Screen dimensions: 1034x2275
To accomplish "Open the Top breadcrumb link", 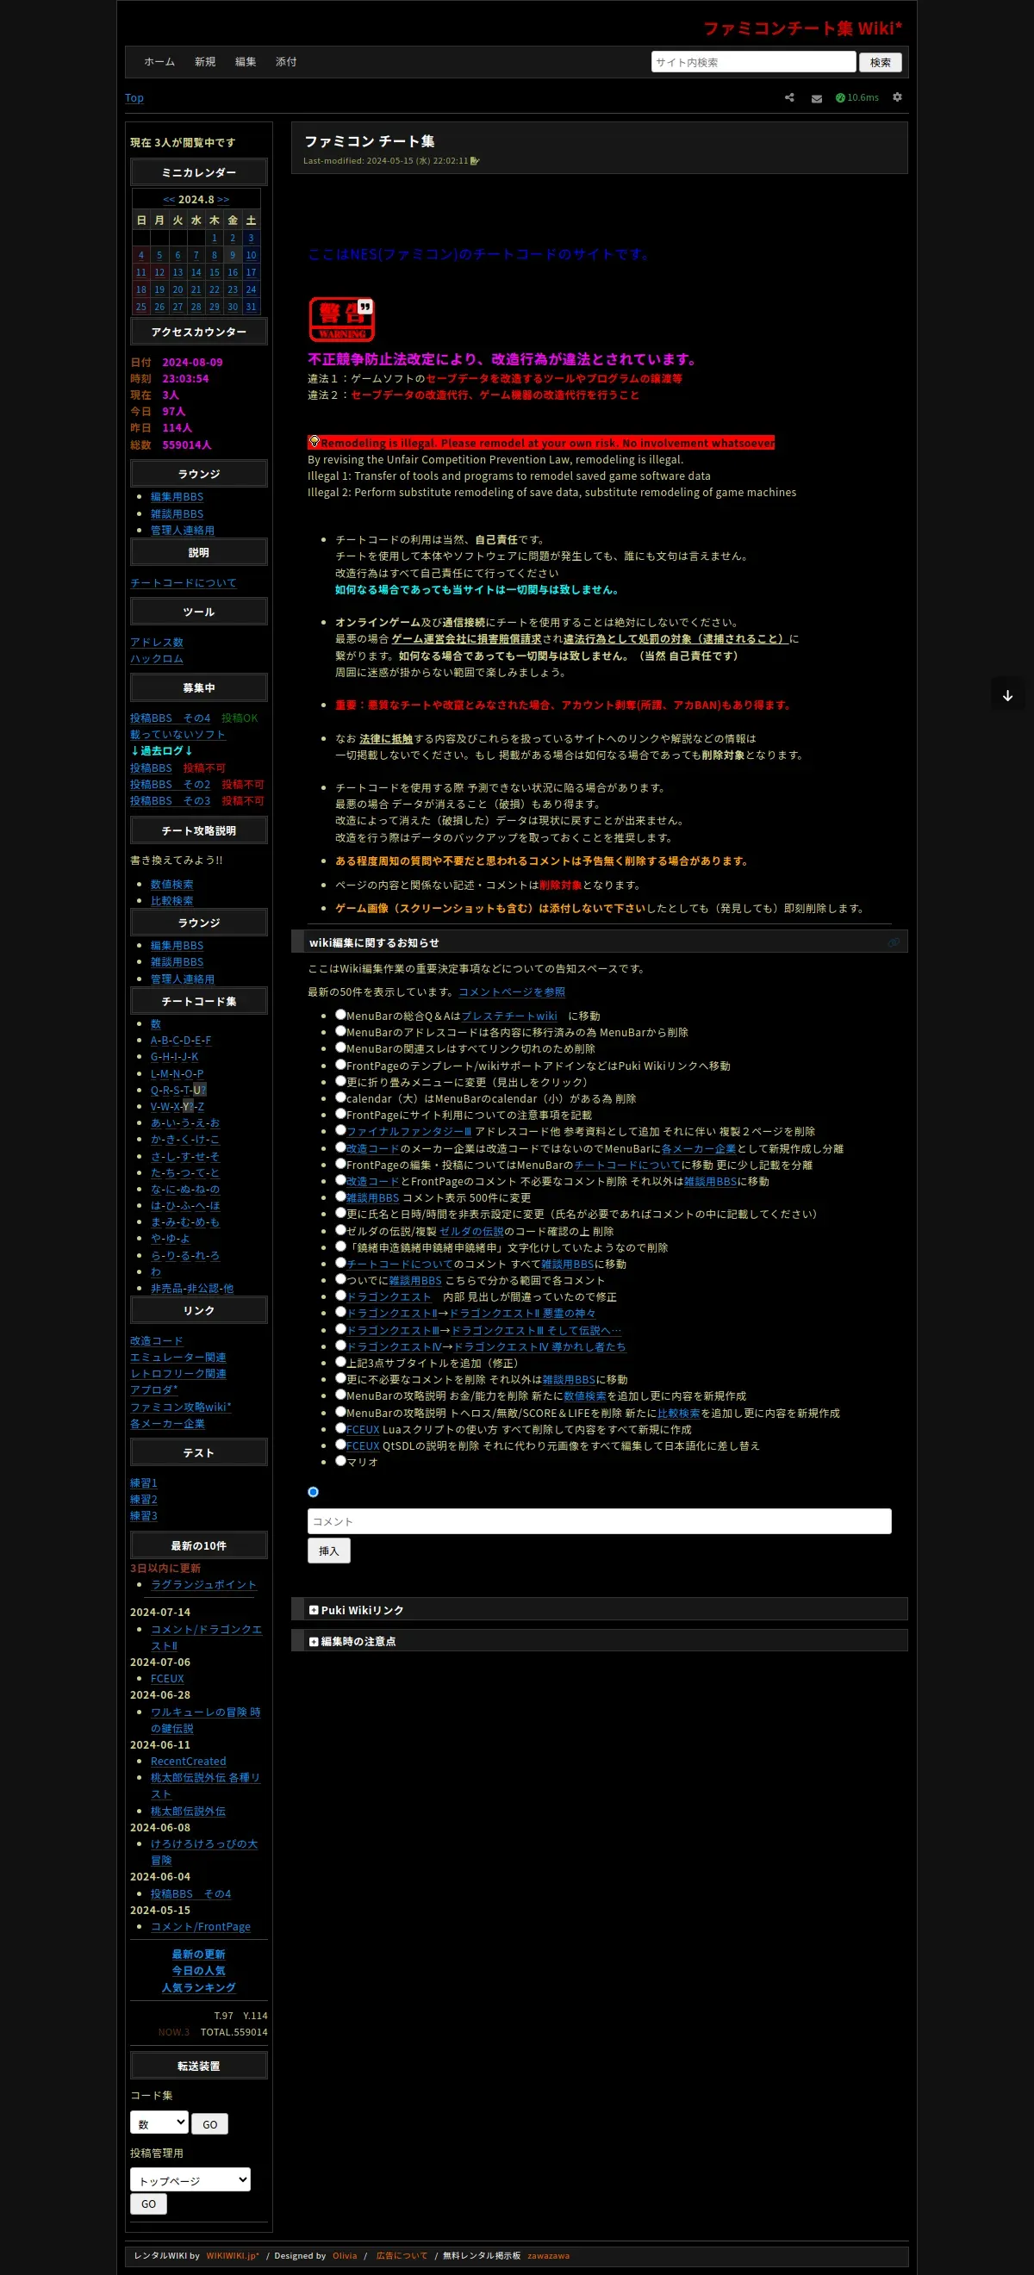I will 134,98.
